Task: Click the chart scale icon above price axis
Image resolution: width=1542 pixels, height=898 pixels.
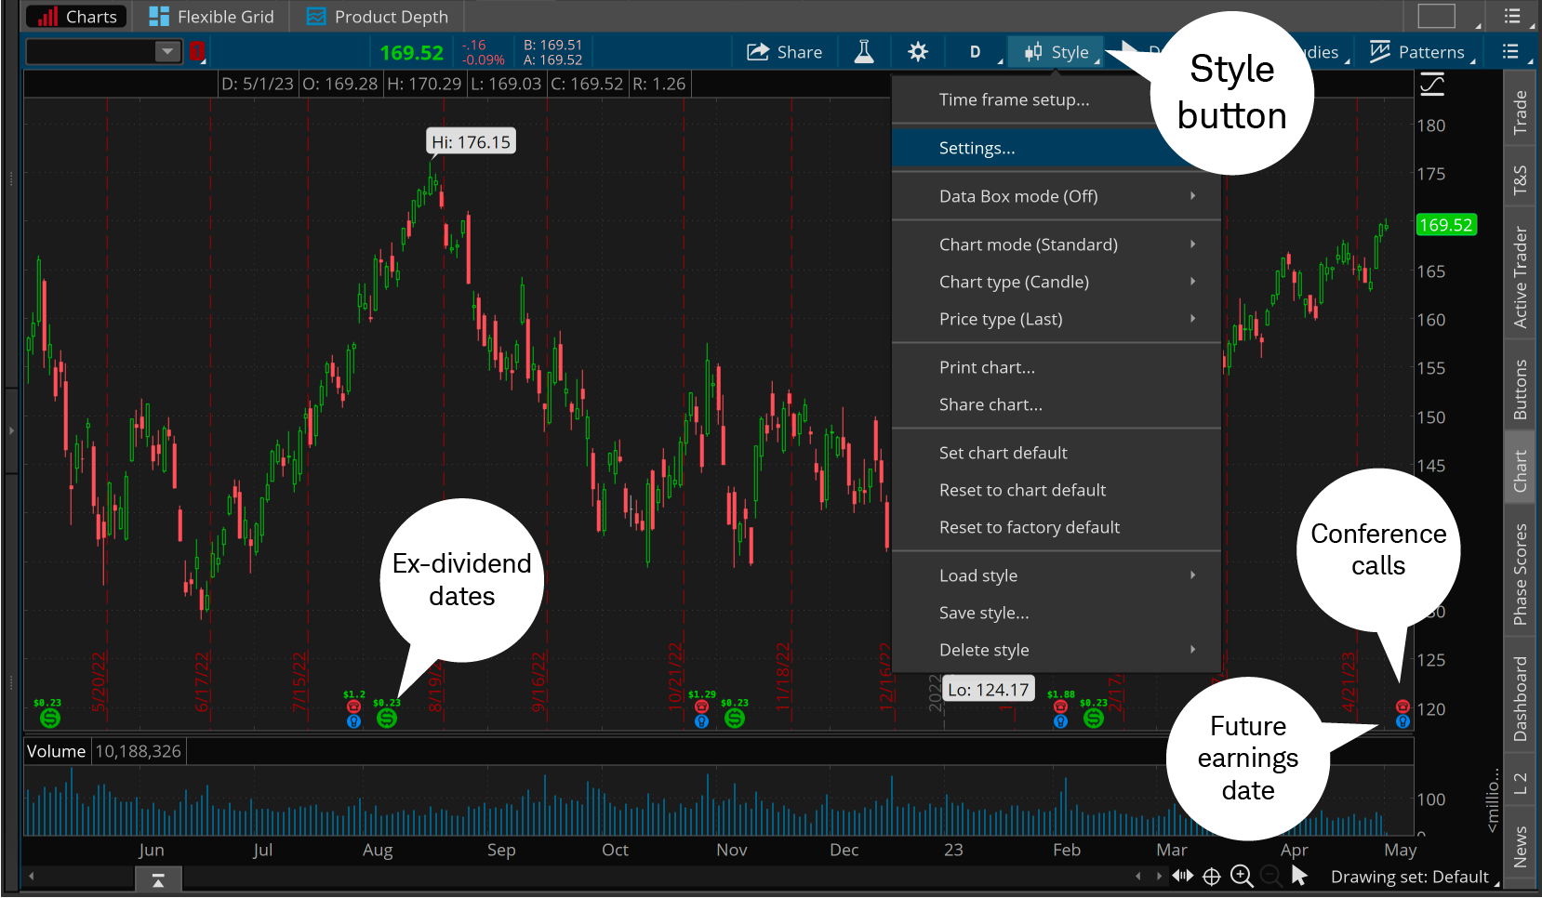Action: point(1432,85)
